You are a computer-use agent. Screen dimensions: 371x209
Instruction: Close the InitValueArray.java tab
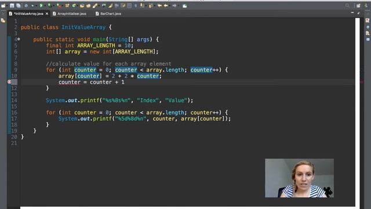(47, 14)
